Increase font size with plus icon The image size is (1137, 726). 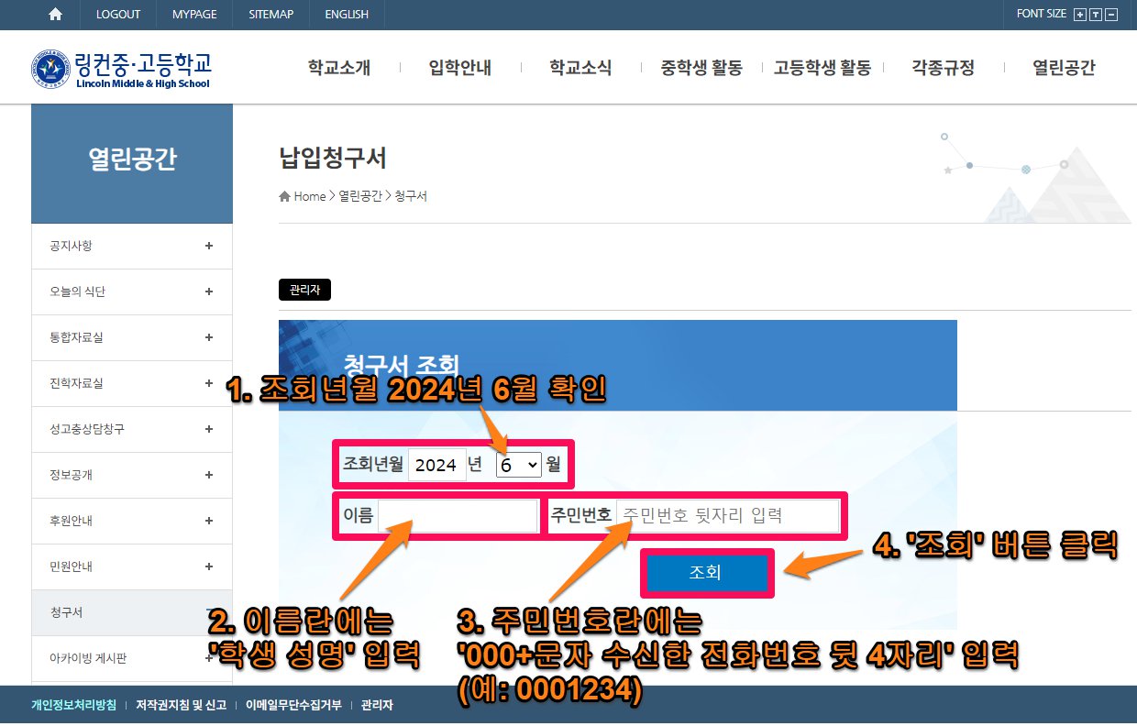pos(1079,15)
